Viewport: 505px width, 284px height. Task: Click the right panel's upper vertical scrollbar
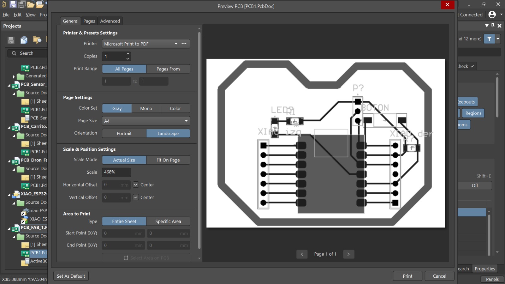tap(497, 97)
